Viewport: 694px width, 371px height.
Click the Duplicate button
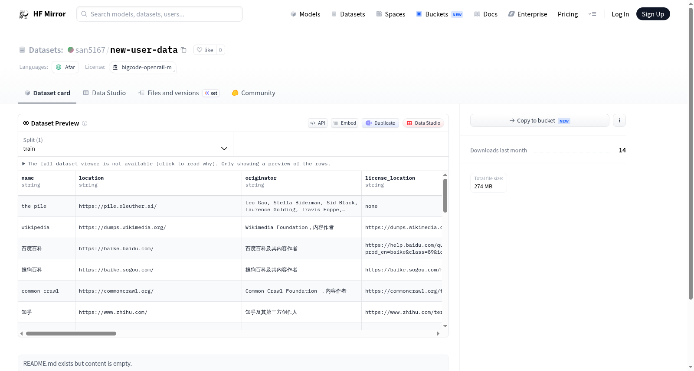380,123
